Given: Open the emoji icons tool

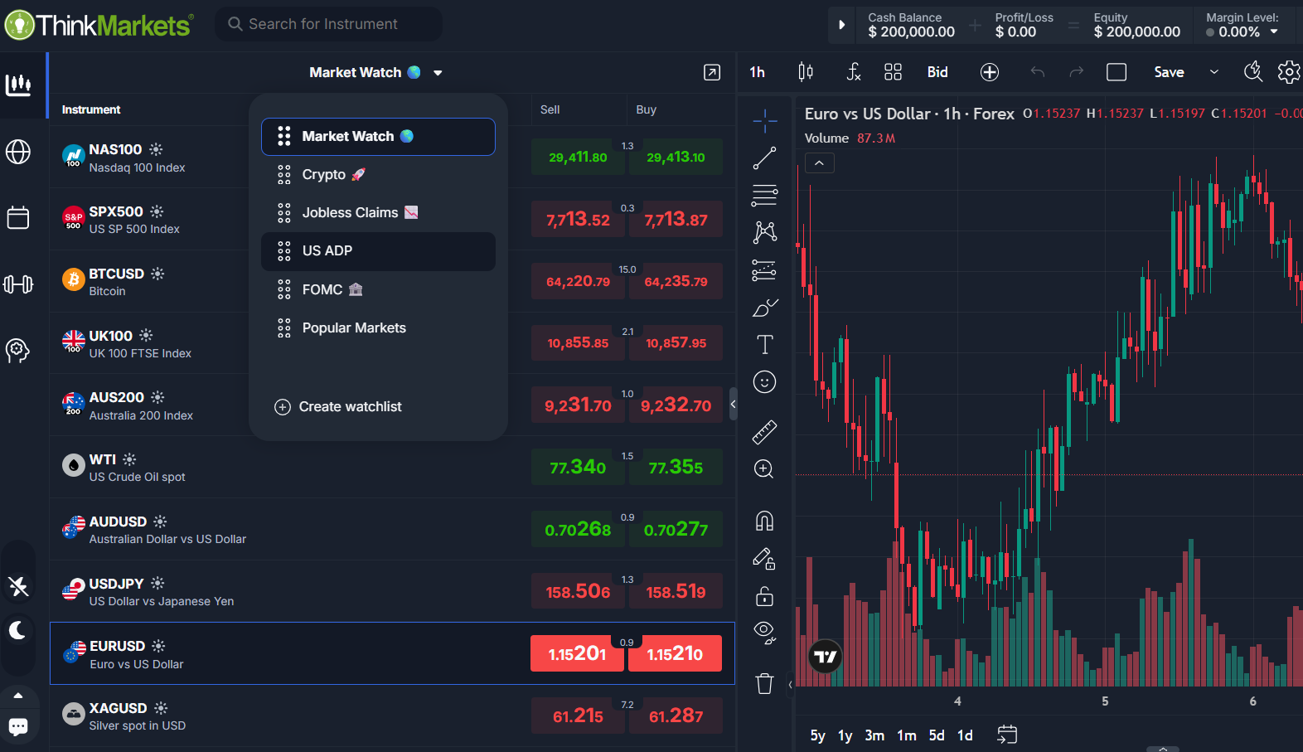Looking at the screenshot, I should 765,381.
